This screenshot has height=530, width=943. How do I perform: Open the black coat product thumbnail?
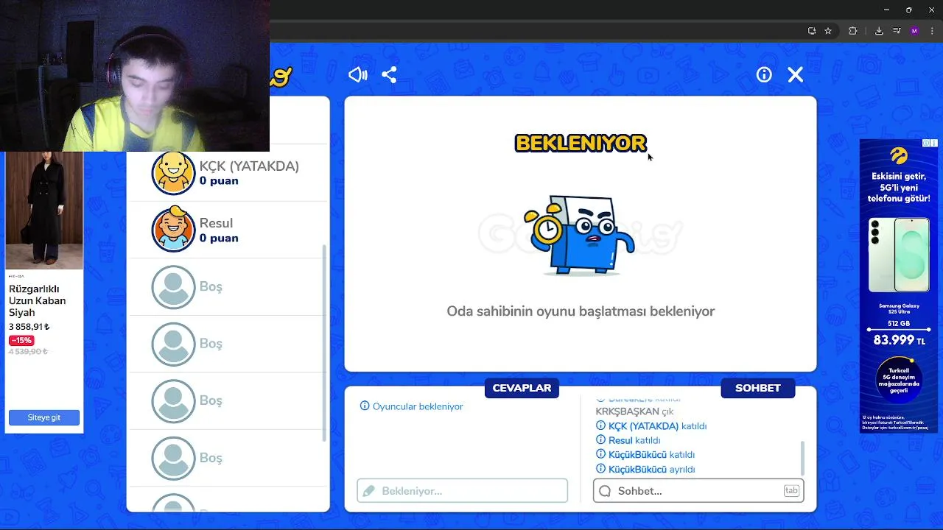(x=44, y=211)
